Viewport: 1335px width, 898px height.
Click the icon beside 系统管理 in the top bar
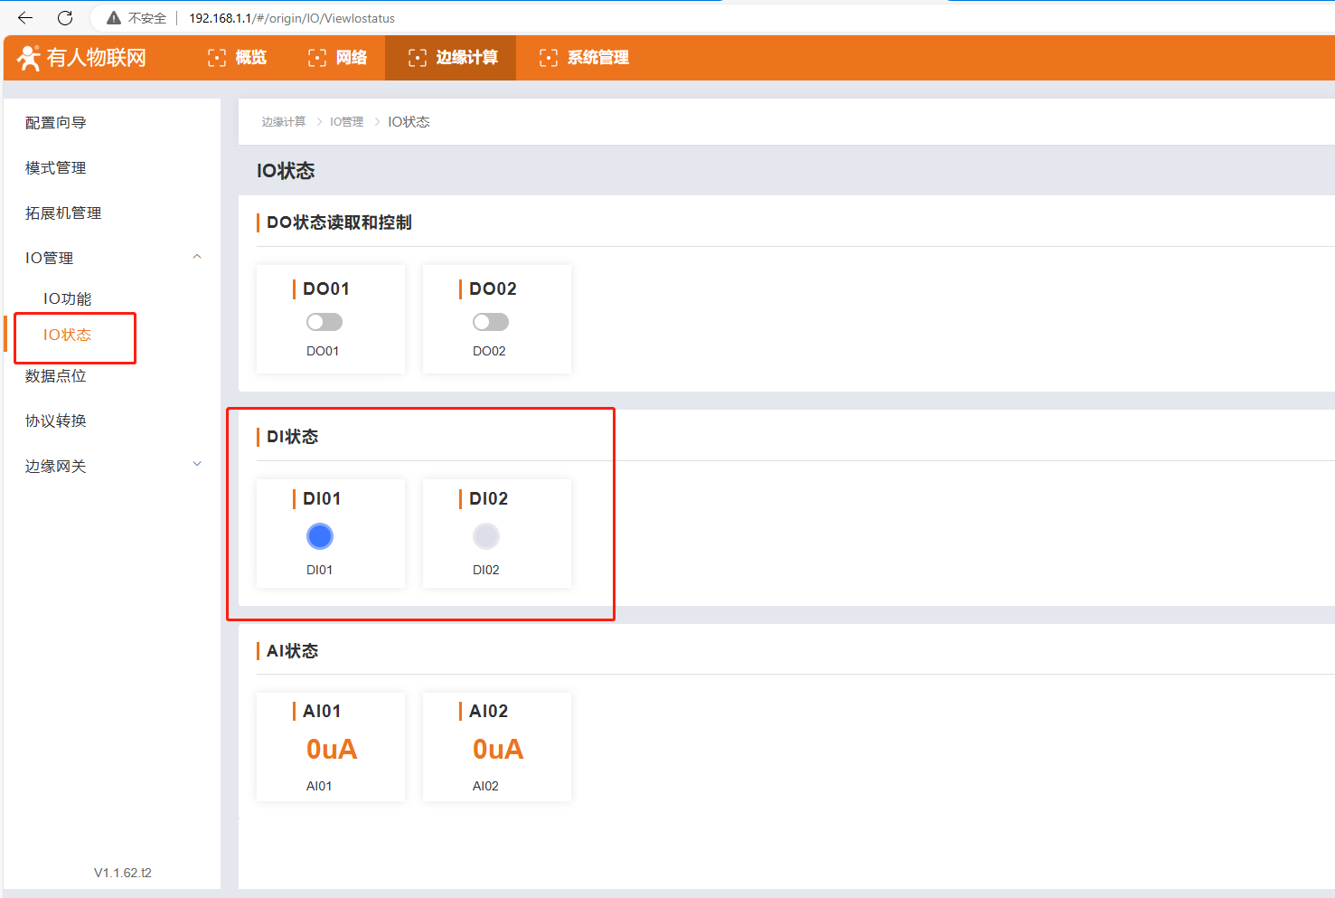click(549, 58)
